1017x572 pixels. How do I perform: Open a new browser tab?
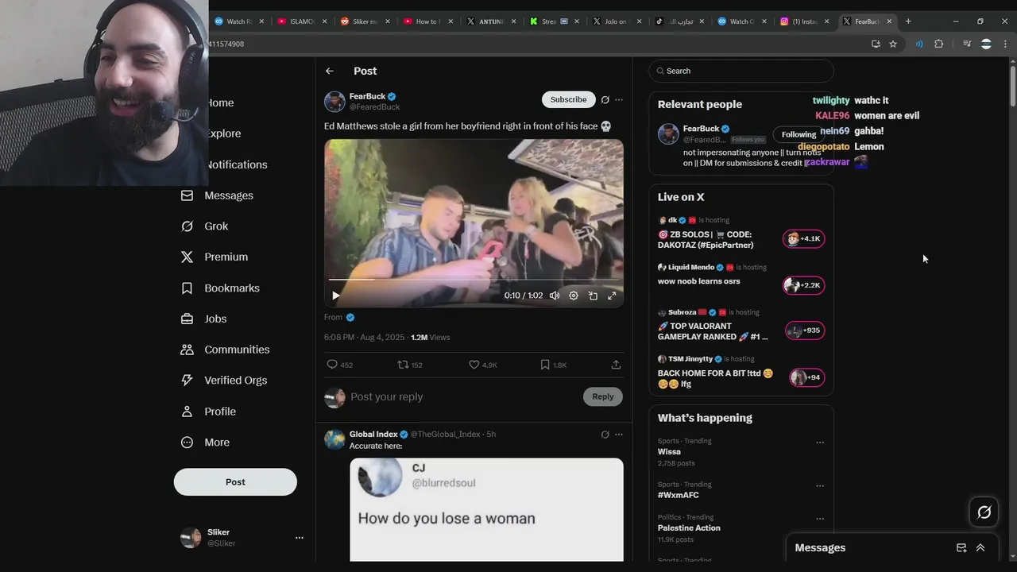(x=908, y=21)
